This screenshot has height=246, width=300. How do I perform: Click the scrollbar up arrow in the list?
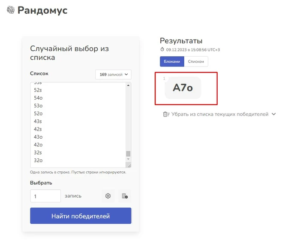[x=128, y=85]
